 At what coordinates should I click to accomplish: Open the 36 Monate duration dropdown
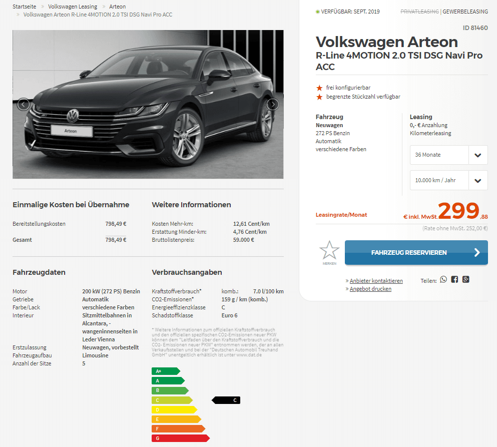pyautogui.click(x=448, y=155)
